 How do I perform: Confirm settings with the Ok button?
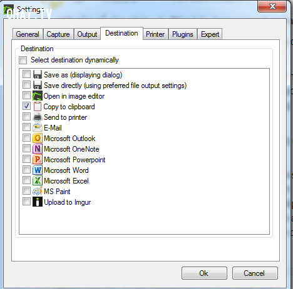[204, 273]
